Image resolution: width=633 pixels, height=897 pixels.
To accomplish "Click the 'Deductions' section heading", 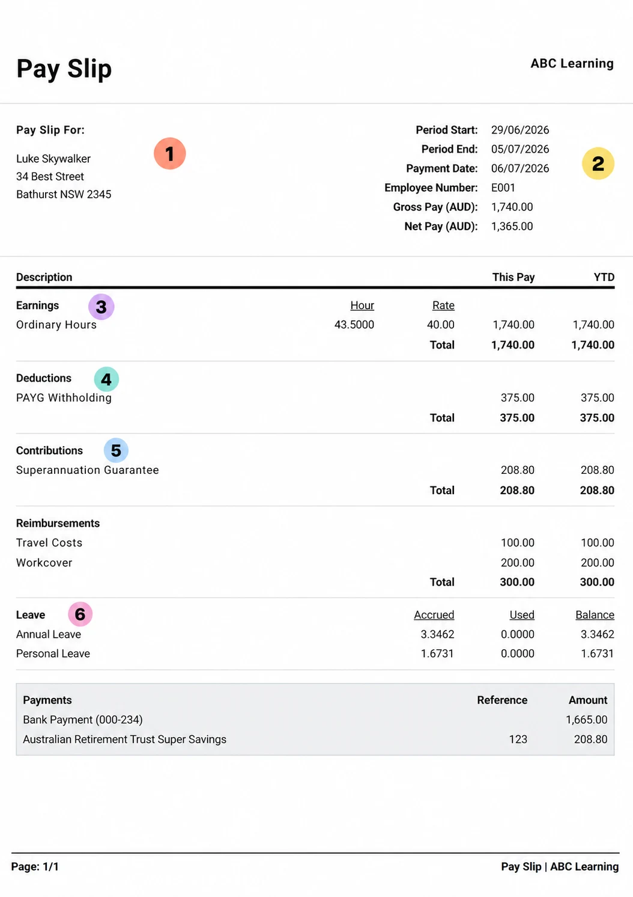I will 44,378.
